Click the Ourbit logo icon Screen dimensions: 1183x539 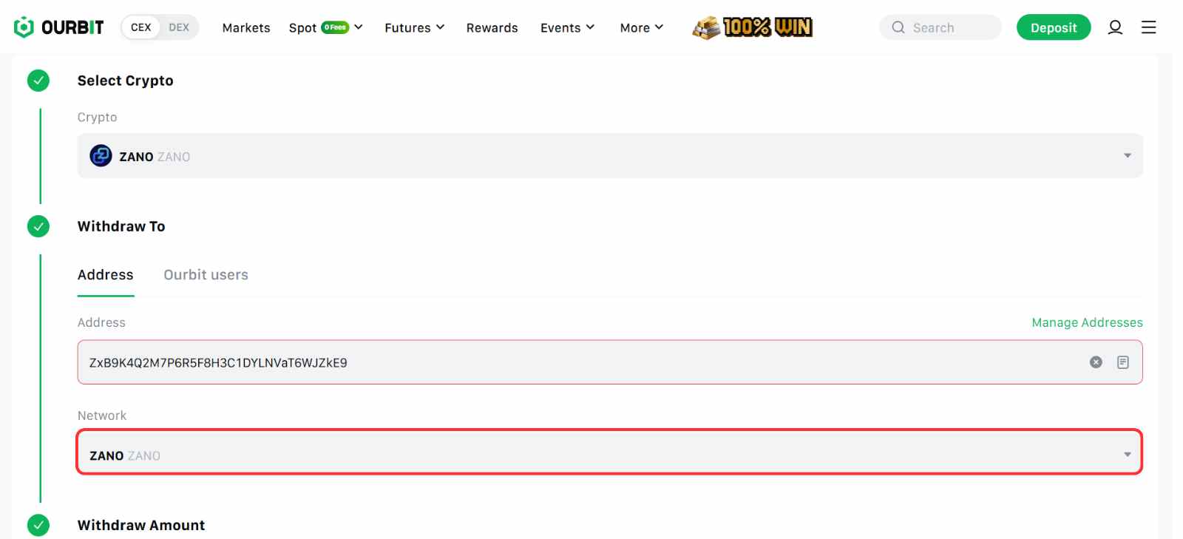(x=24, y=27)
